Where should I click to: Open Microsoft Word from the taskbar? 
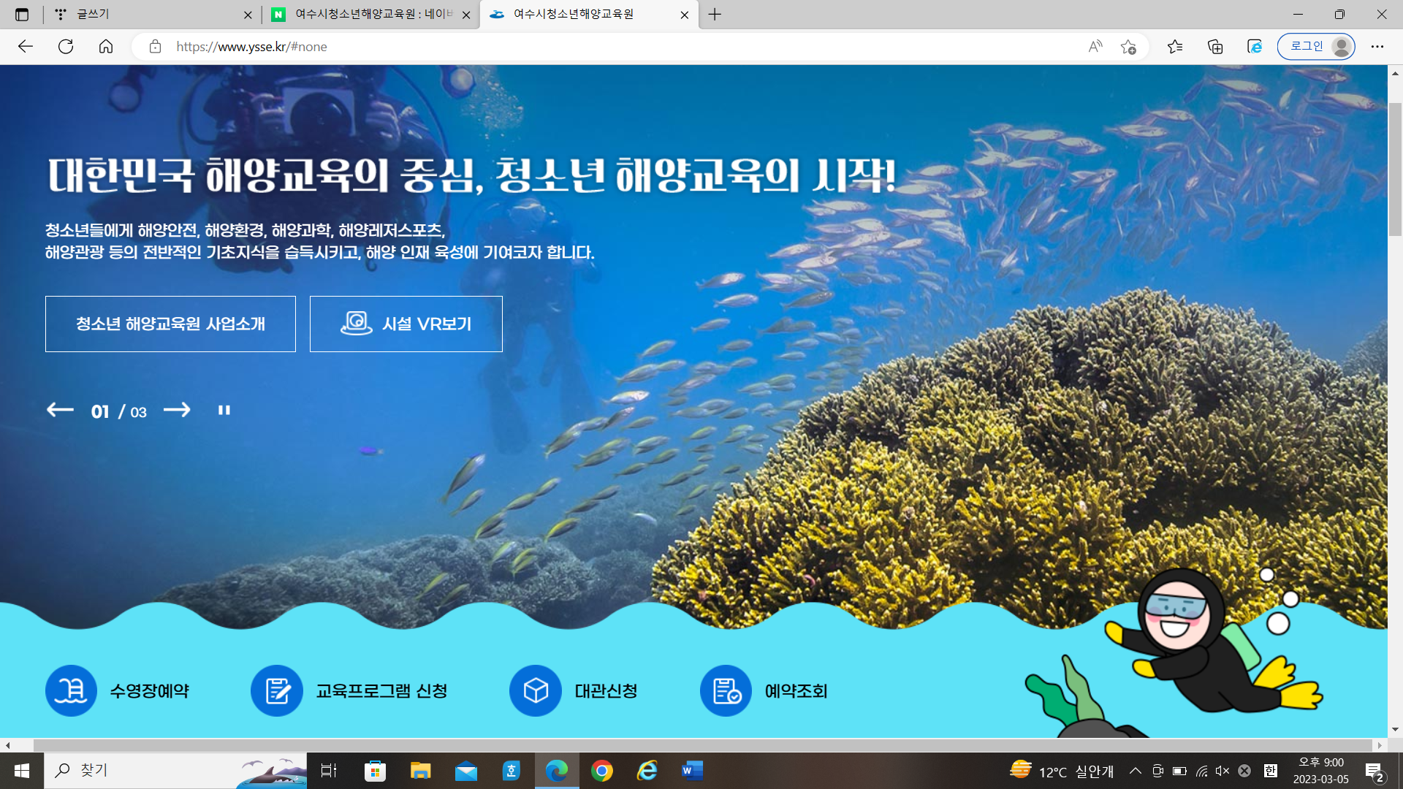692,771
